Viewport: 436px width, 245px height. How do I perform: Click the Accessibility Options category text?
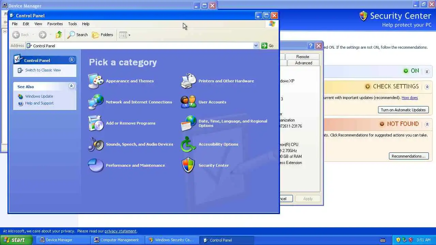point(218,144)
